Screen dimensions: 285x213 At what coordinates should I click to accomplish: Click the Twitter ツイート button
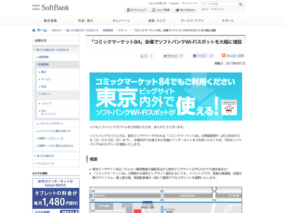pyautogui.click(x=170, y=56)
